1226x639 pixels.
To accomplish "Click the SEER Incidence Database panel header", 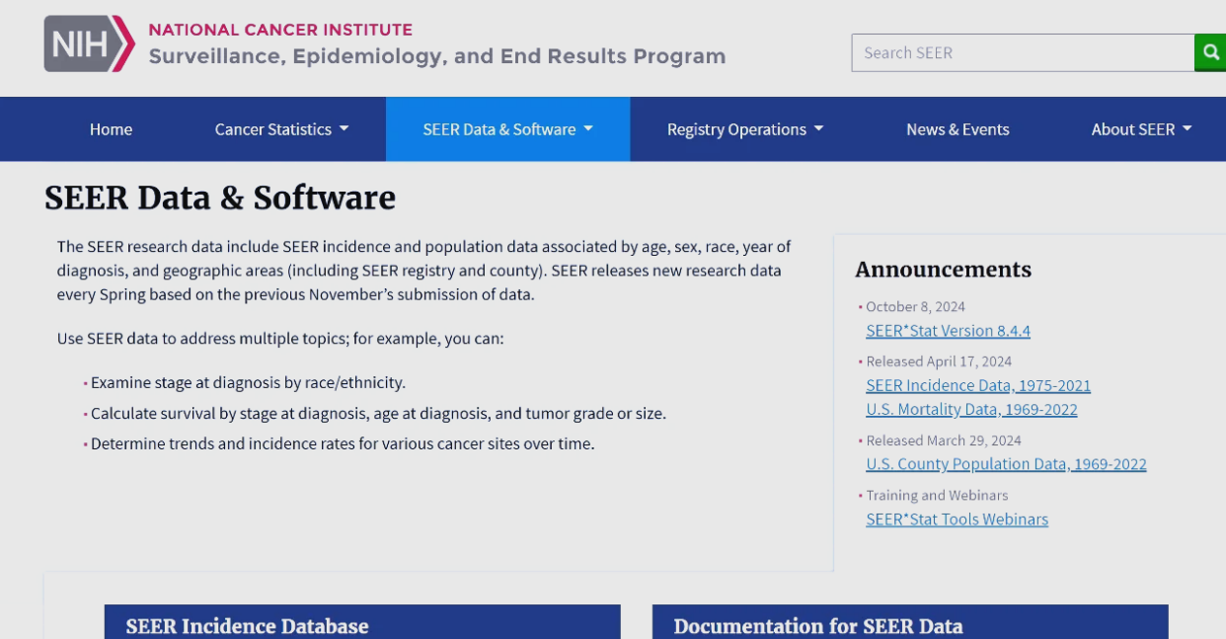I will 247,626.
